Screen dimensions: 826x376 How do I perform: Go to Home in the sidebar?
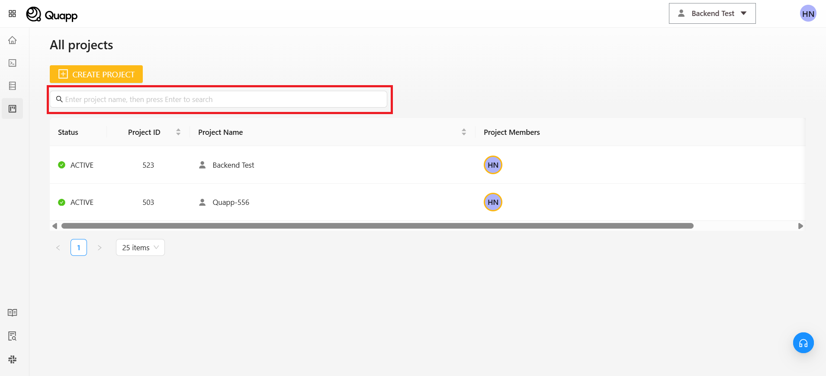pyautogui.click(x=13, y=40)
